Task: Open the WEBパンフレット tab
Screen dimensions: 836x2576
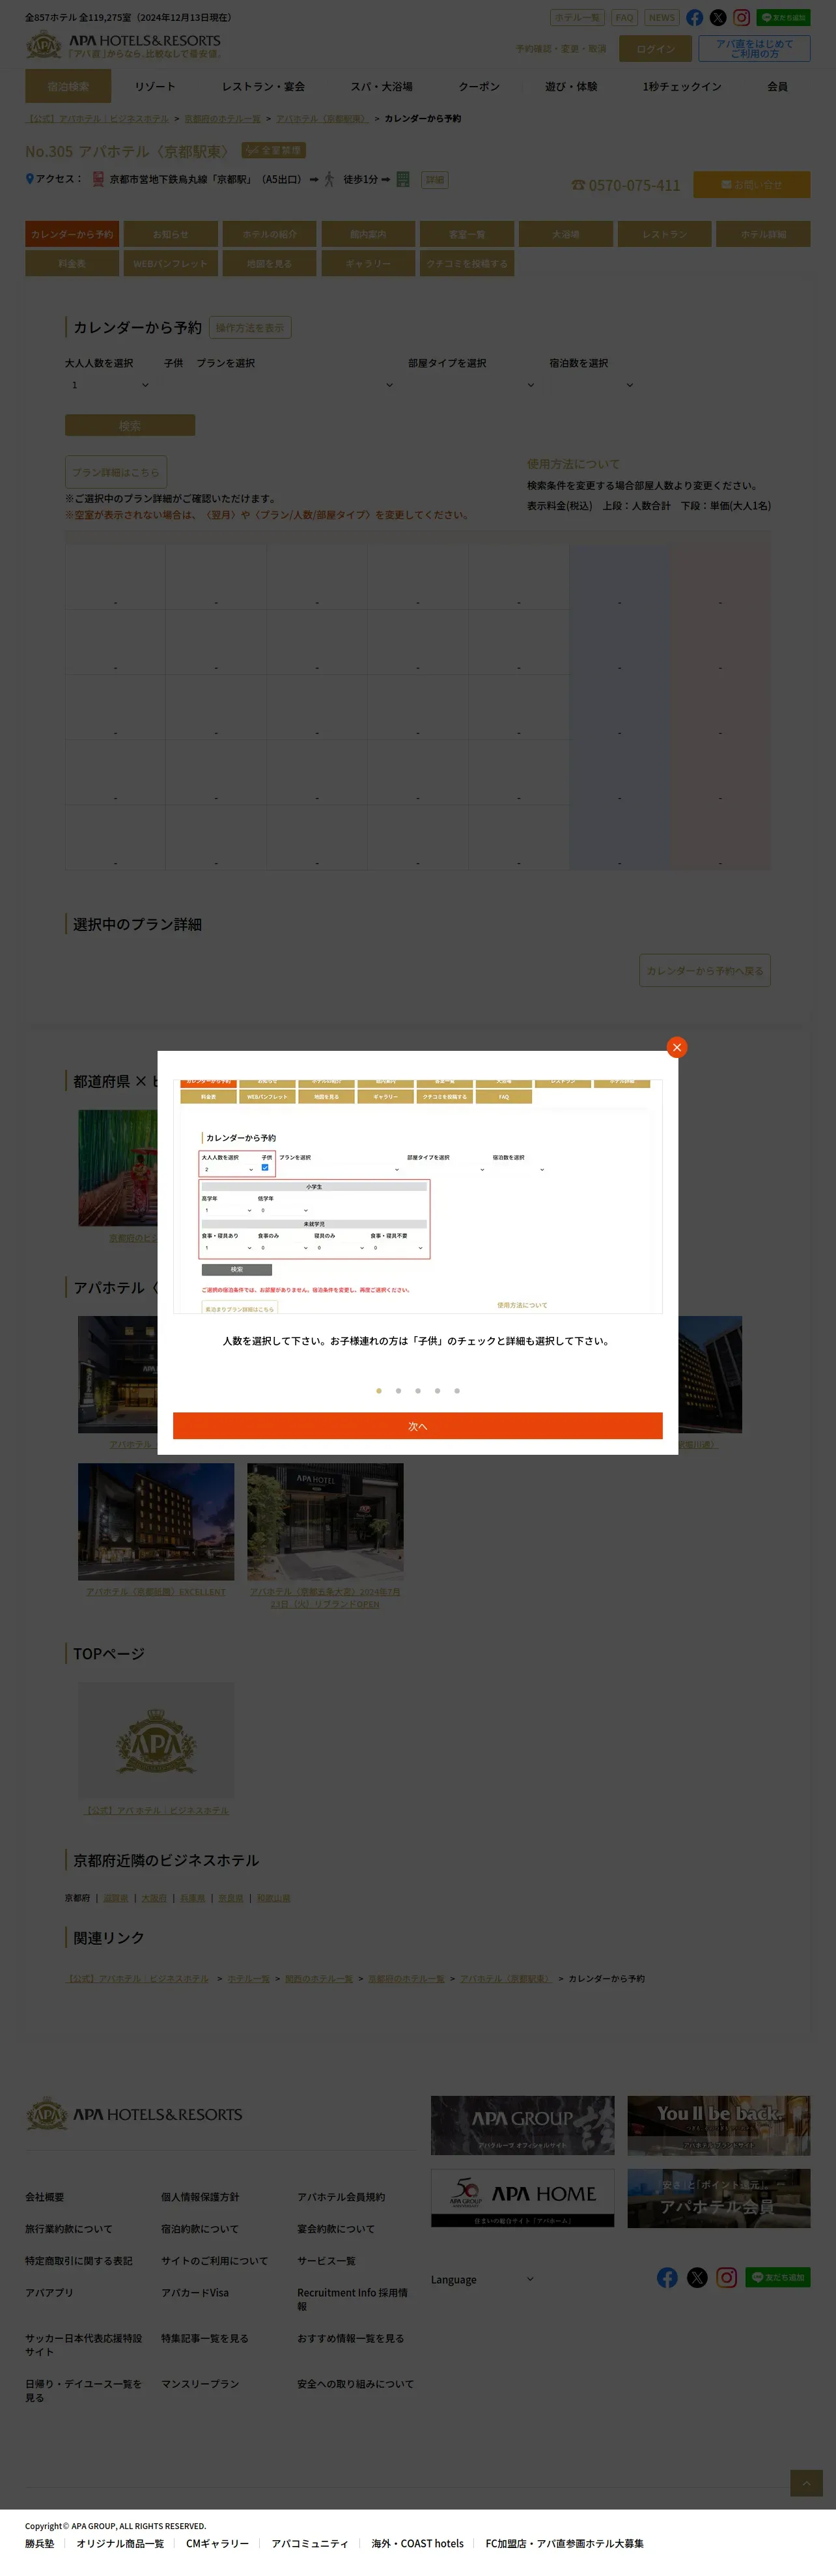Action: click(171, 263)
